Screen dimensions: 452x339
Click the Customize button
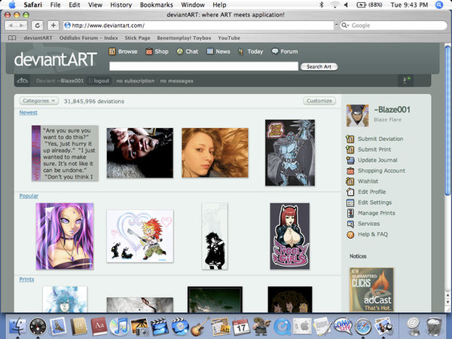coord(319,101)
